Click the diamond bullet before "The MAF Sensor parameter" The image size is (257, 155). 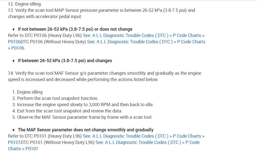[14, 130]
